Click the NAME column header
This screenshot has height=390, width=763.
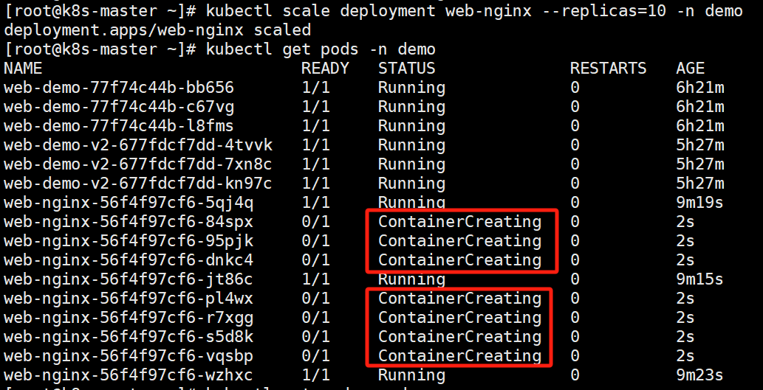pyautogui.click(x=23, y=69)
